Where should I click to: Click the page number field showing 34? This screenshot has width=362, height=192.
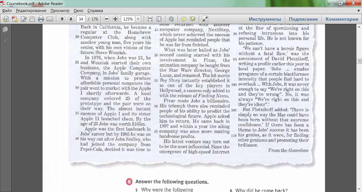81,19
